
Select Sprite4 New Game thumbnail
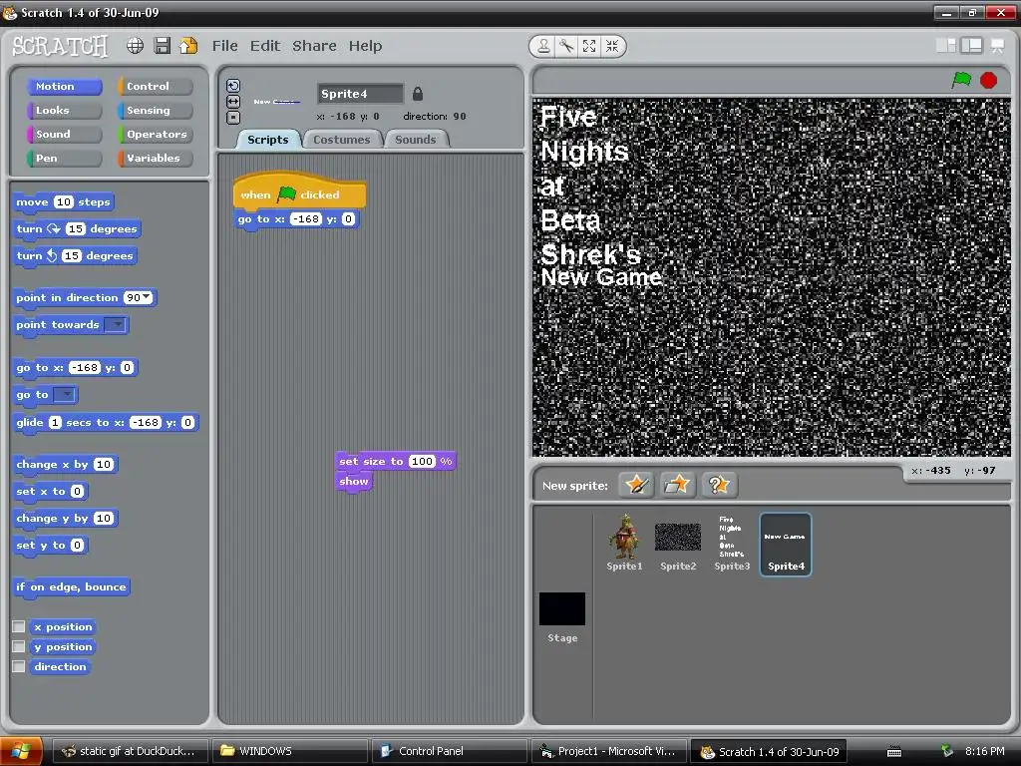point(786,544)
